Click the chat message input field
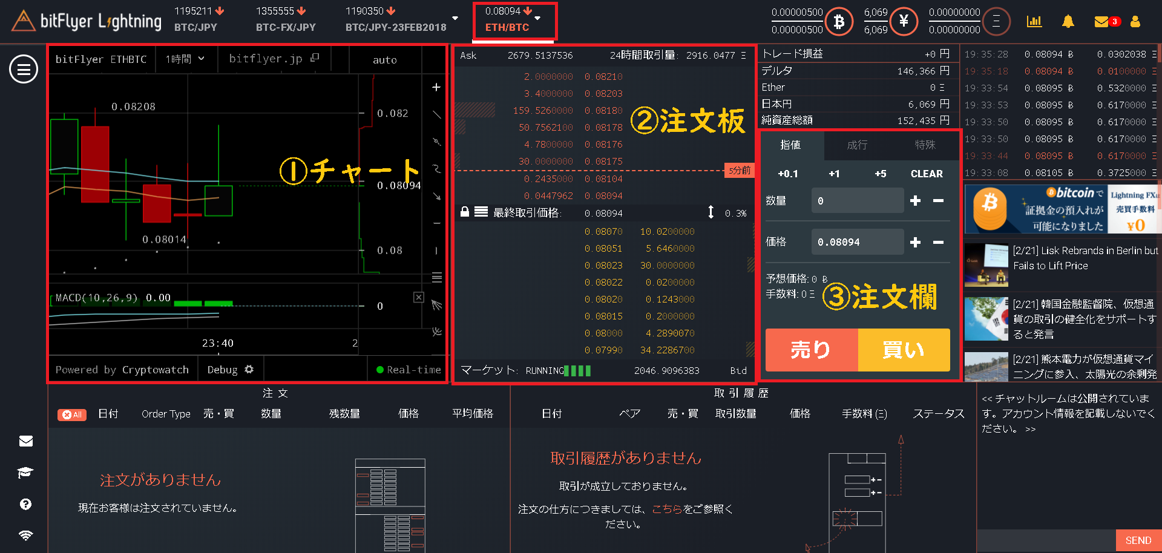 [1046, 540]
